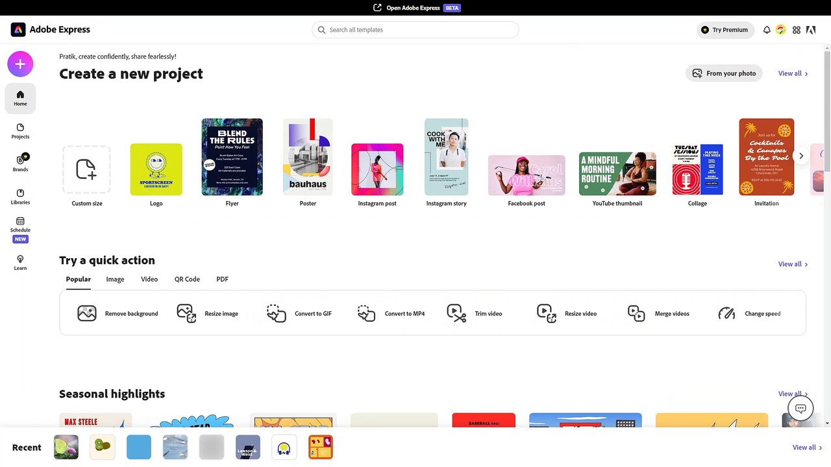Screen dimensions: 831x467
Task: View all quick actions
Action: 793,264
